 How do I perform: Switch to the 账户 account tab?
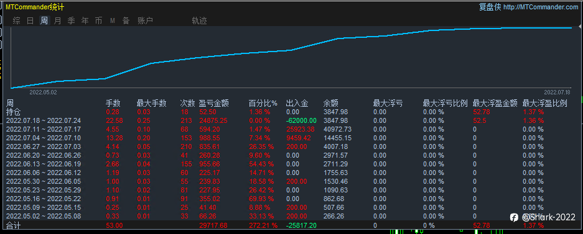[145, 20]
